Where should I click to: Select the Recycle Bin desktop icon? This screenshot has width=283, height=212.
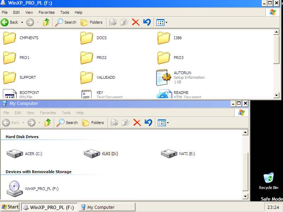pyautogui.click(x=268, y=181)
